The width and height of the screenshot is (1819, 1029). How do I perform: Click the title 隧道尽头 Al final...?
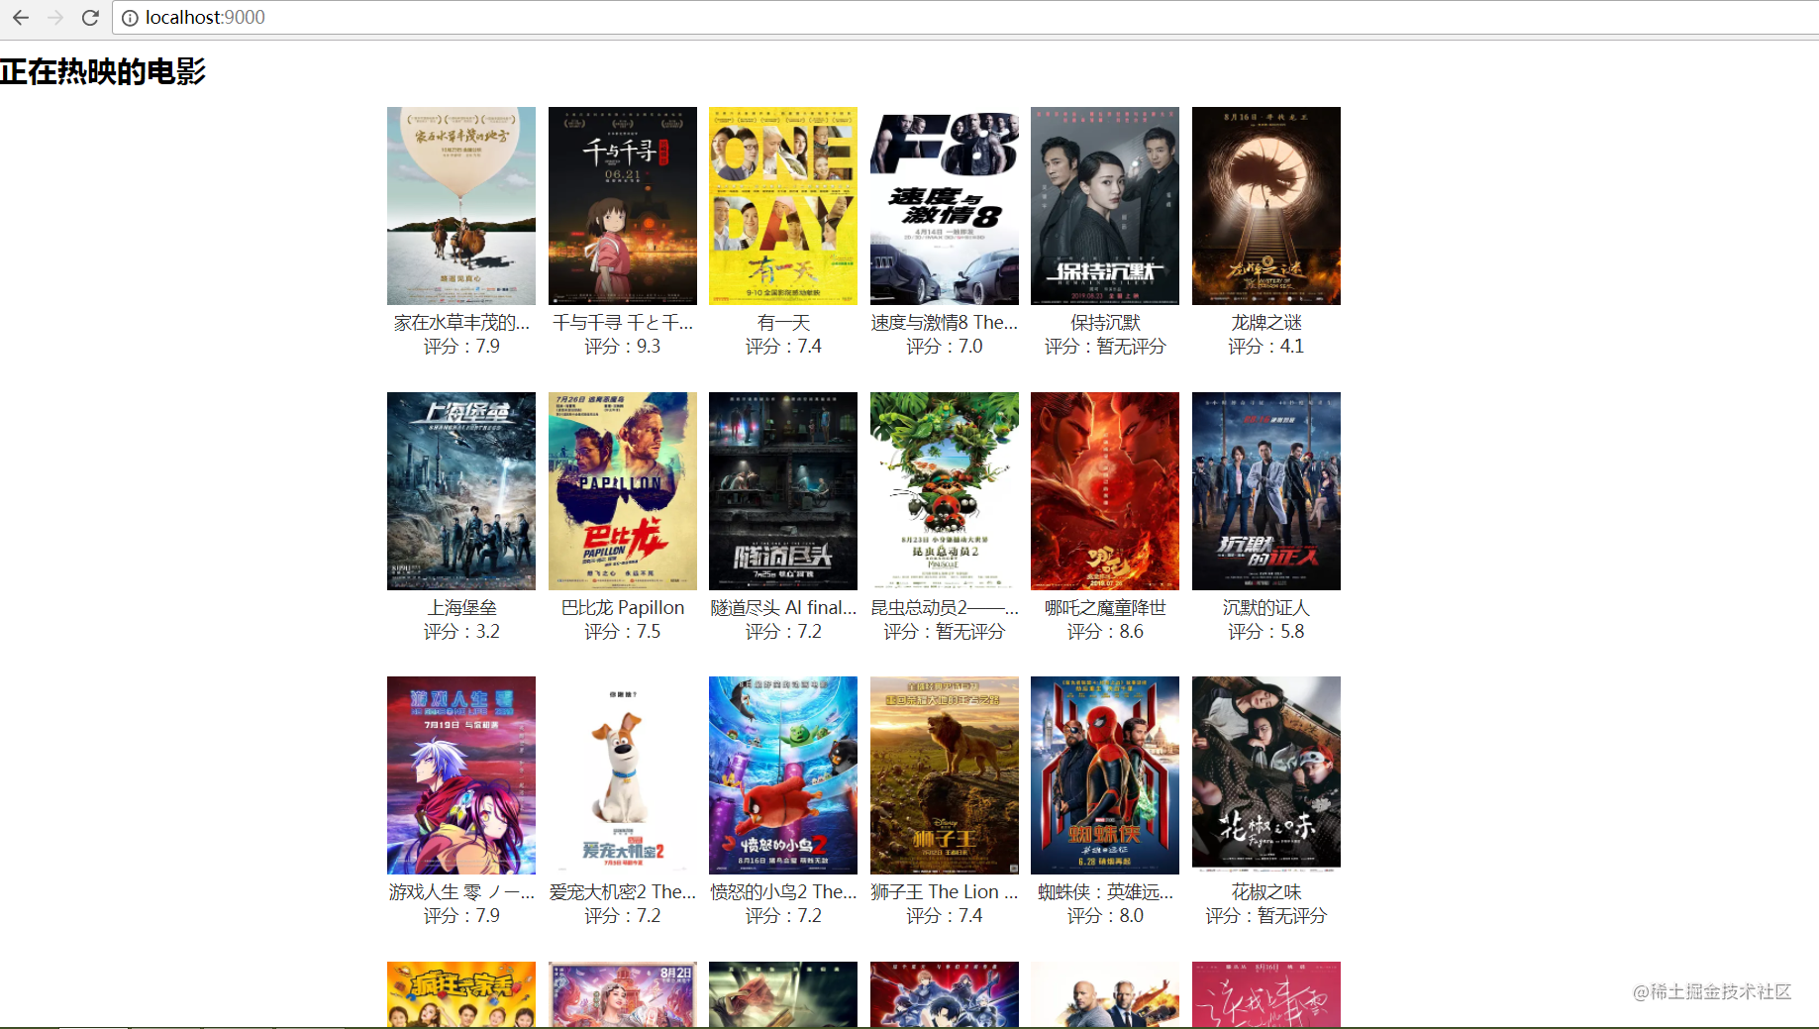(x=783, y=608)
